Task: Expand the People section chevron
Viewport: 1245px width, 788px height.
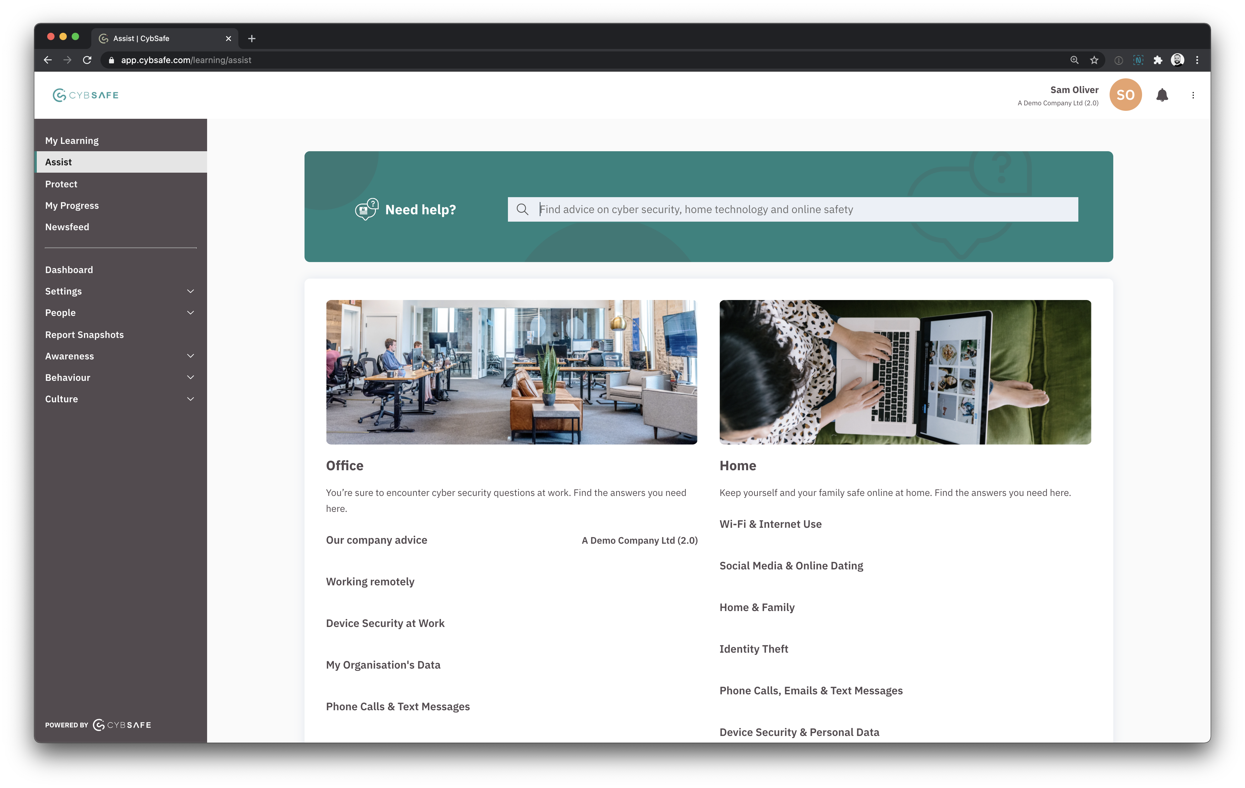Action: [x=190, y=313]
